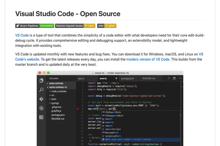Image resolution: width=220 pixels, height=146 pixels.
Task: Collapse the NODE-EXPRESS-TS section
Action: click(61, 87)
